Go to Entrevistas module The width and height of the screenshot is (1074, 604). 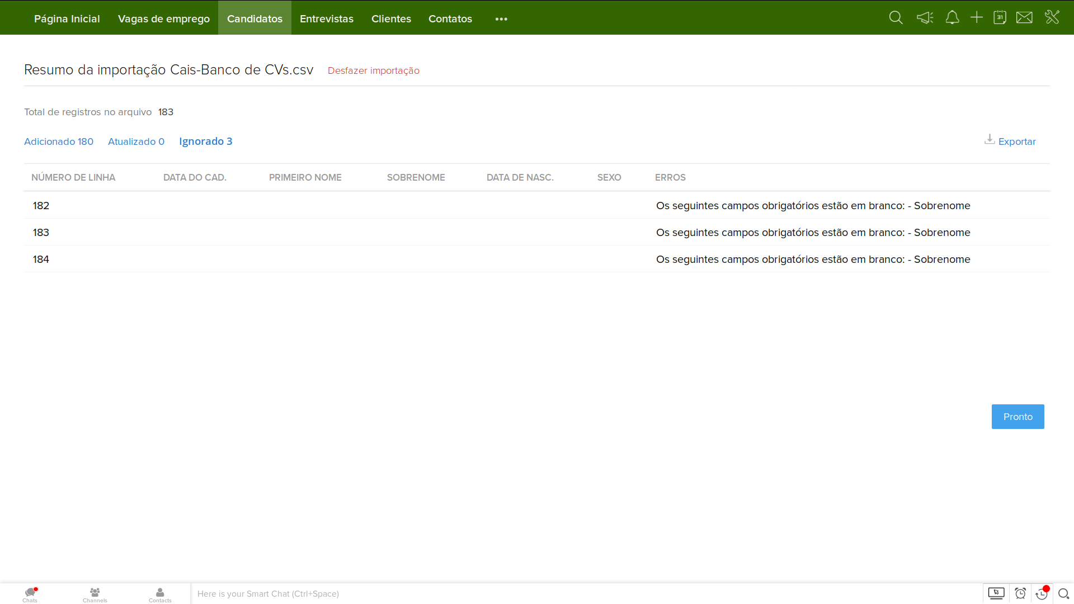[x=326, y=19]
